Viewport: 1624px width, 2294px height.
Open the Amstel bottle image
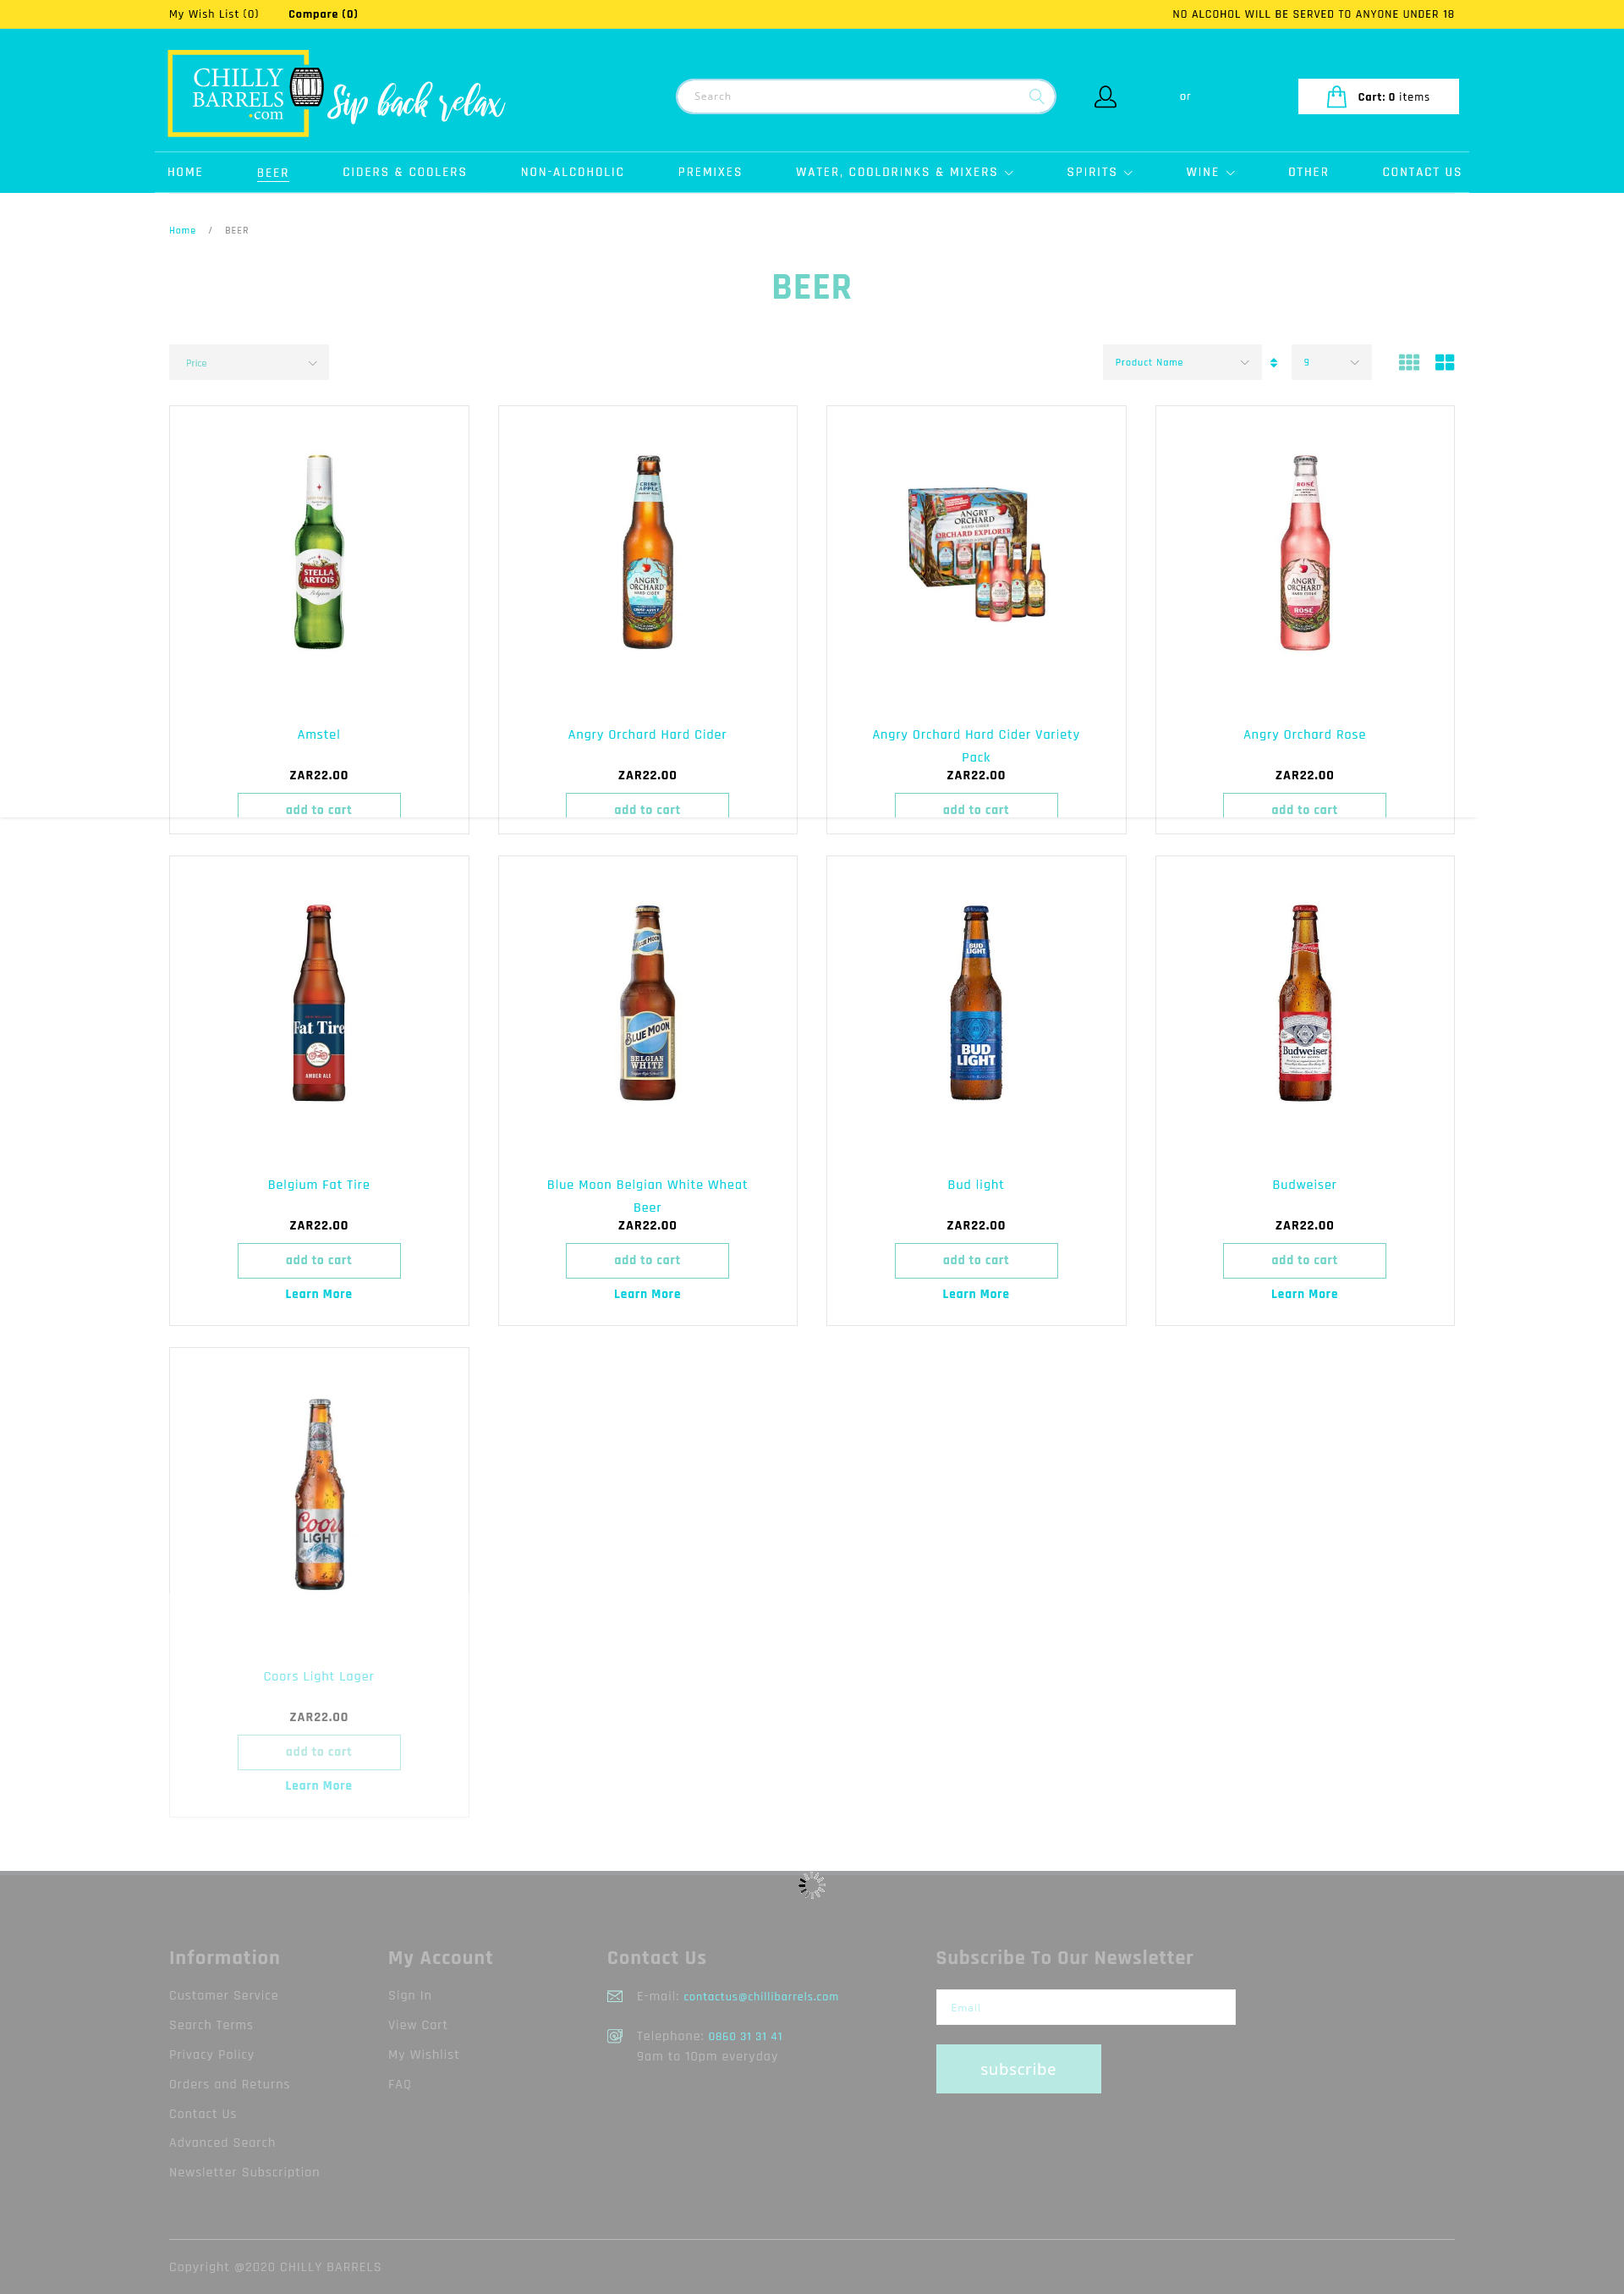pos(319,553)
